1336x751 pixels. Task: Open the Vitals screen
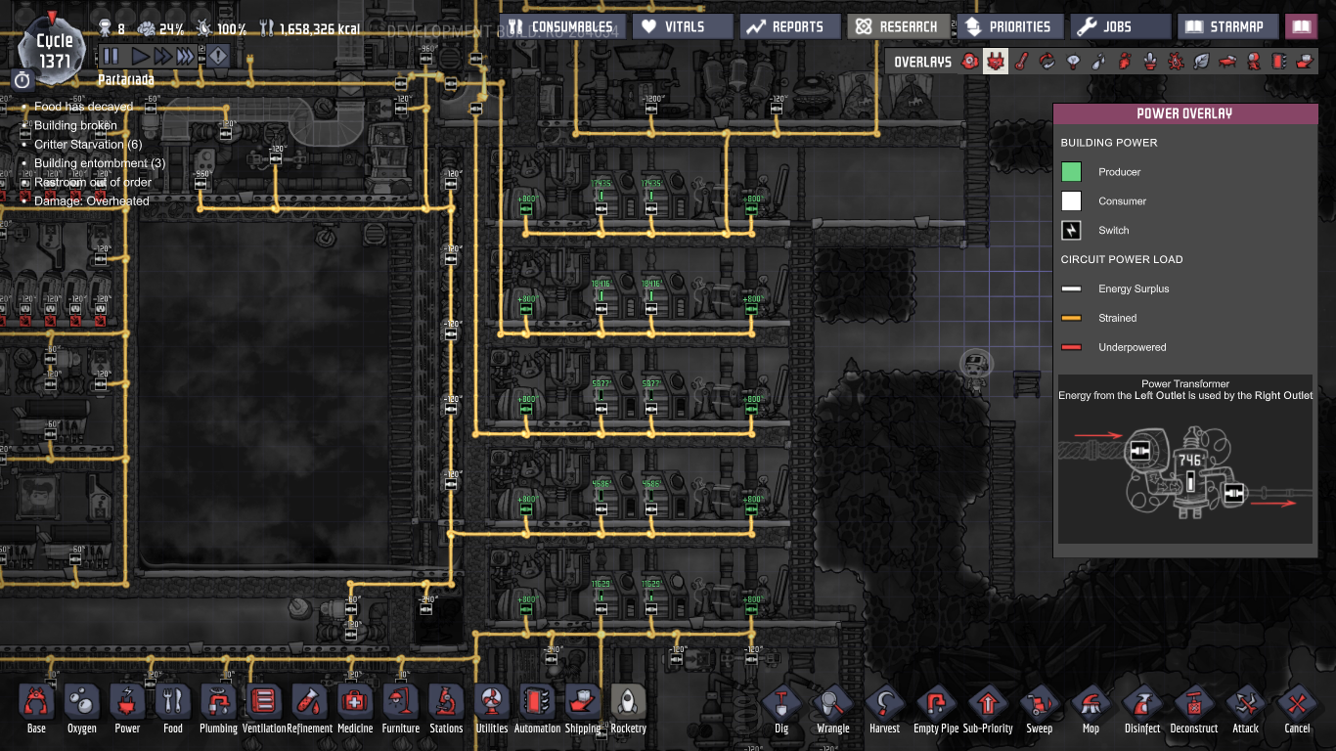coord(682,26)
